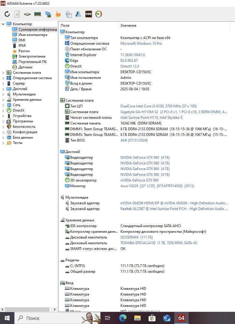Select the Портативный ПК tree item
Image resolution: width=235 pixels, height=324 pixels.
(x=33, y=61)
